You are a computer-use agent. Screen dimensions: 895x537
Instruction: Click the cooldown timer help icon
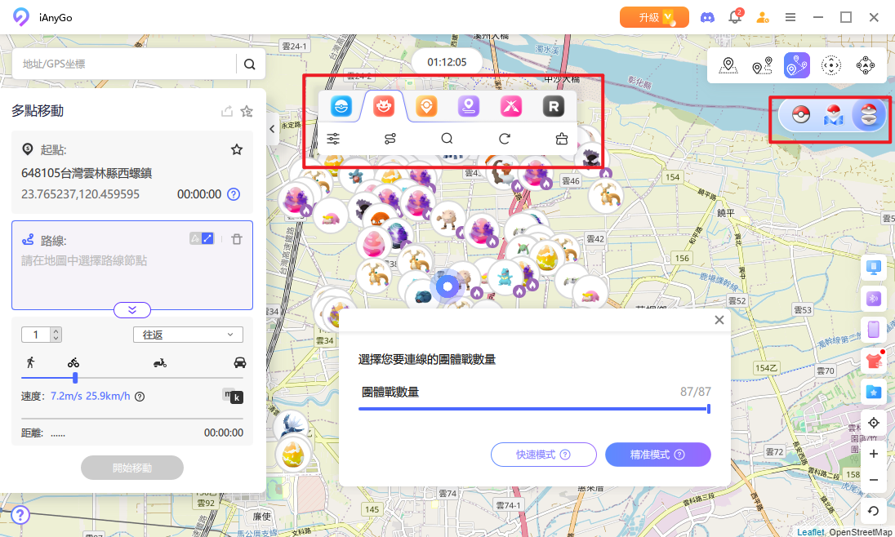click(234, 194)
